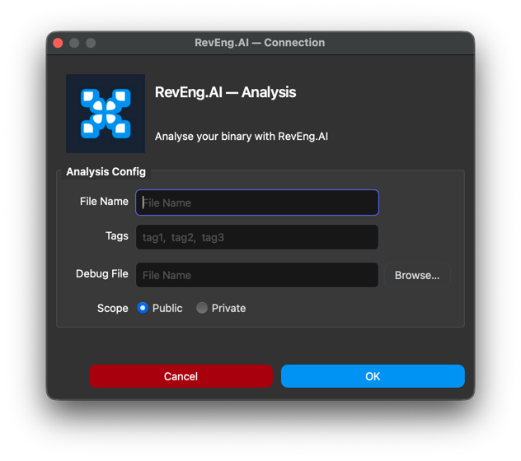This screenshot has height=461, width=521.
Task: Focus the File Name input field
Action: pos(257,203)
